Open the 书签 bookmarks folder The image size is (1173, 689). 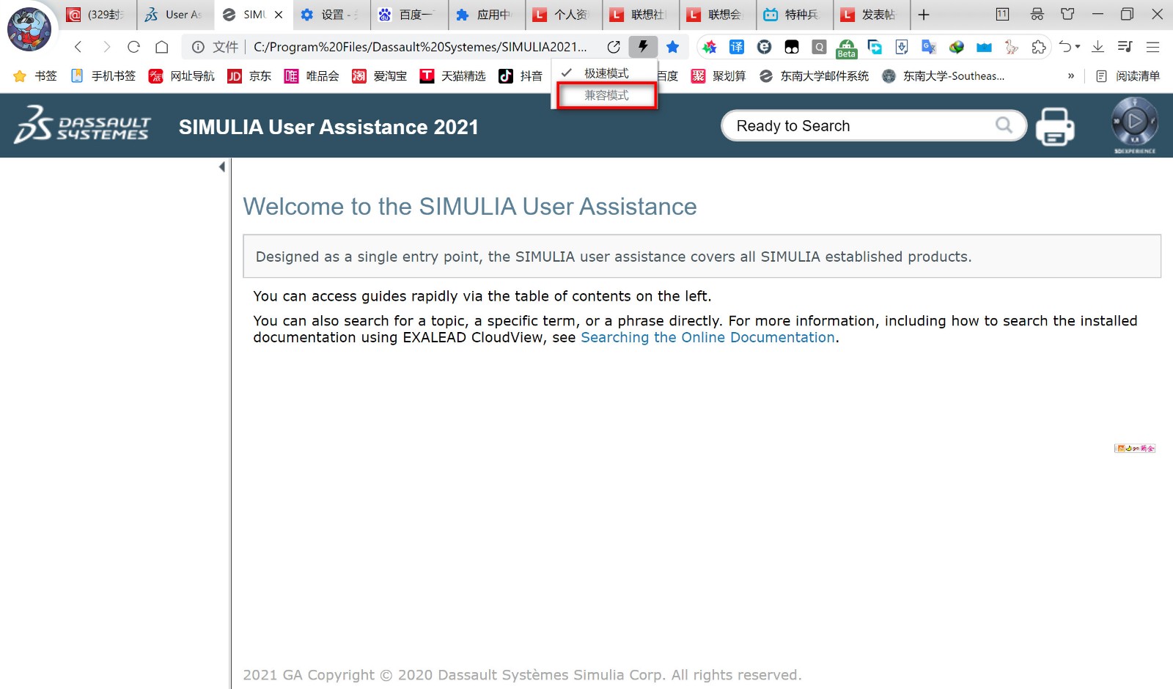pyautogui.click(x=35, y=76)
